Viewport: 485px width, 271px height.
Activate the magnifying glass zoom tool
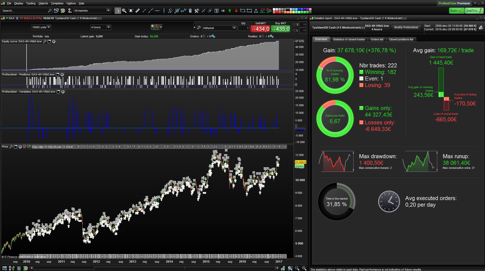point(124,11)
